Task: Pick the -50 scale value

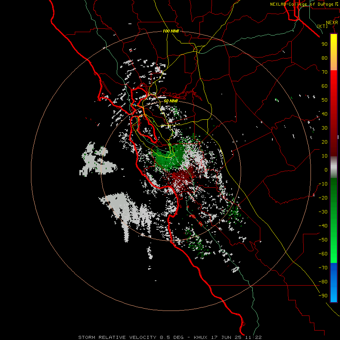Action: pyautogui.click(x=323, y=240)
